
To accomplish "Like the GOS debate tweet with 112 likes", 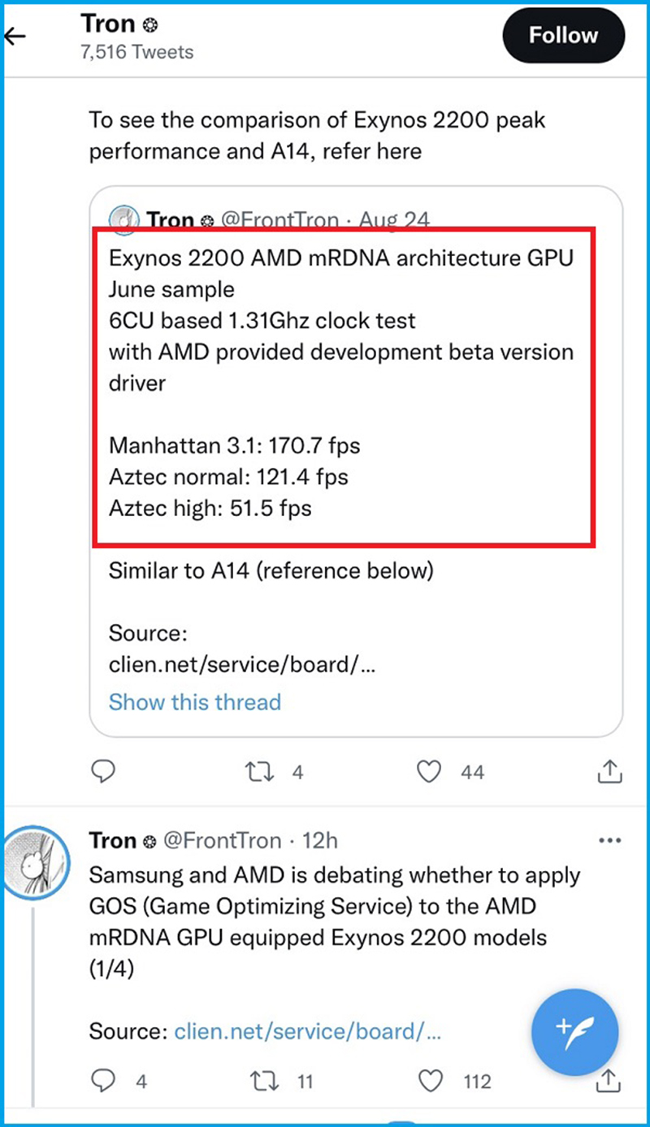I will coord(430,1081).
